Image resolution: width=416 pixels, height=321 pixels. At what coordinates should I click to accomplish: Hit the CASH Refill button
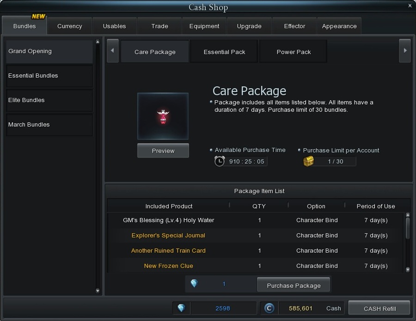379,308
